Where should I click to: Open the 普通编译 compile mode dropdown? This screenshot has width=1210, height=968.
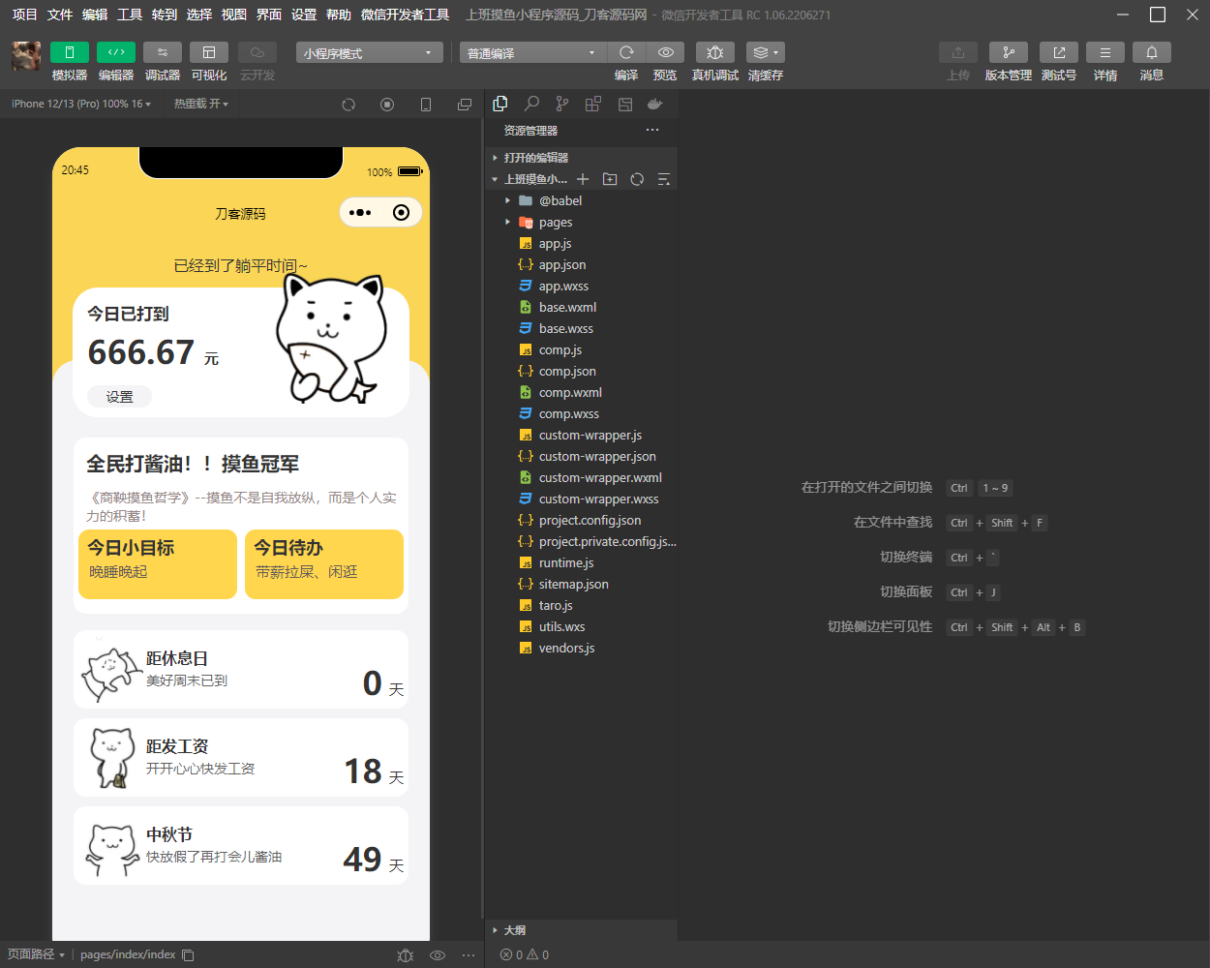[x=531, y=52]
